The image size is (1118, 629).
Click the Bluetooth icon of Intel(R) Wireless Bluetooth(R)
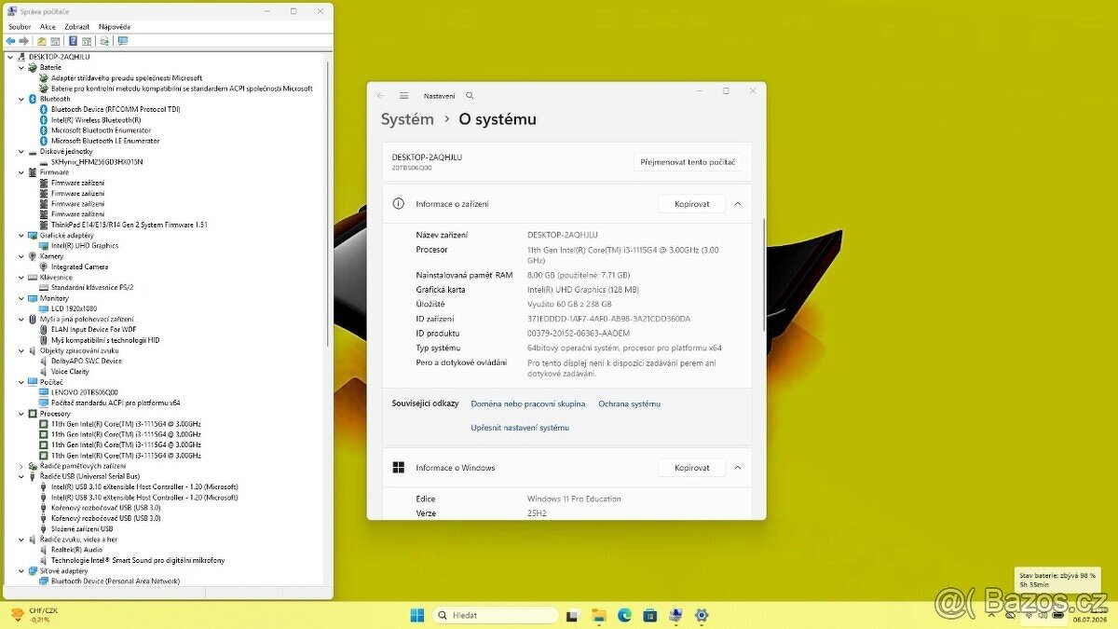[x=44, y=119]
